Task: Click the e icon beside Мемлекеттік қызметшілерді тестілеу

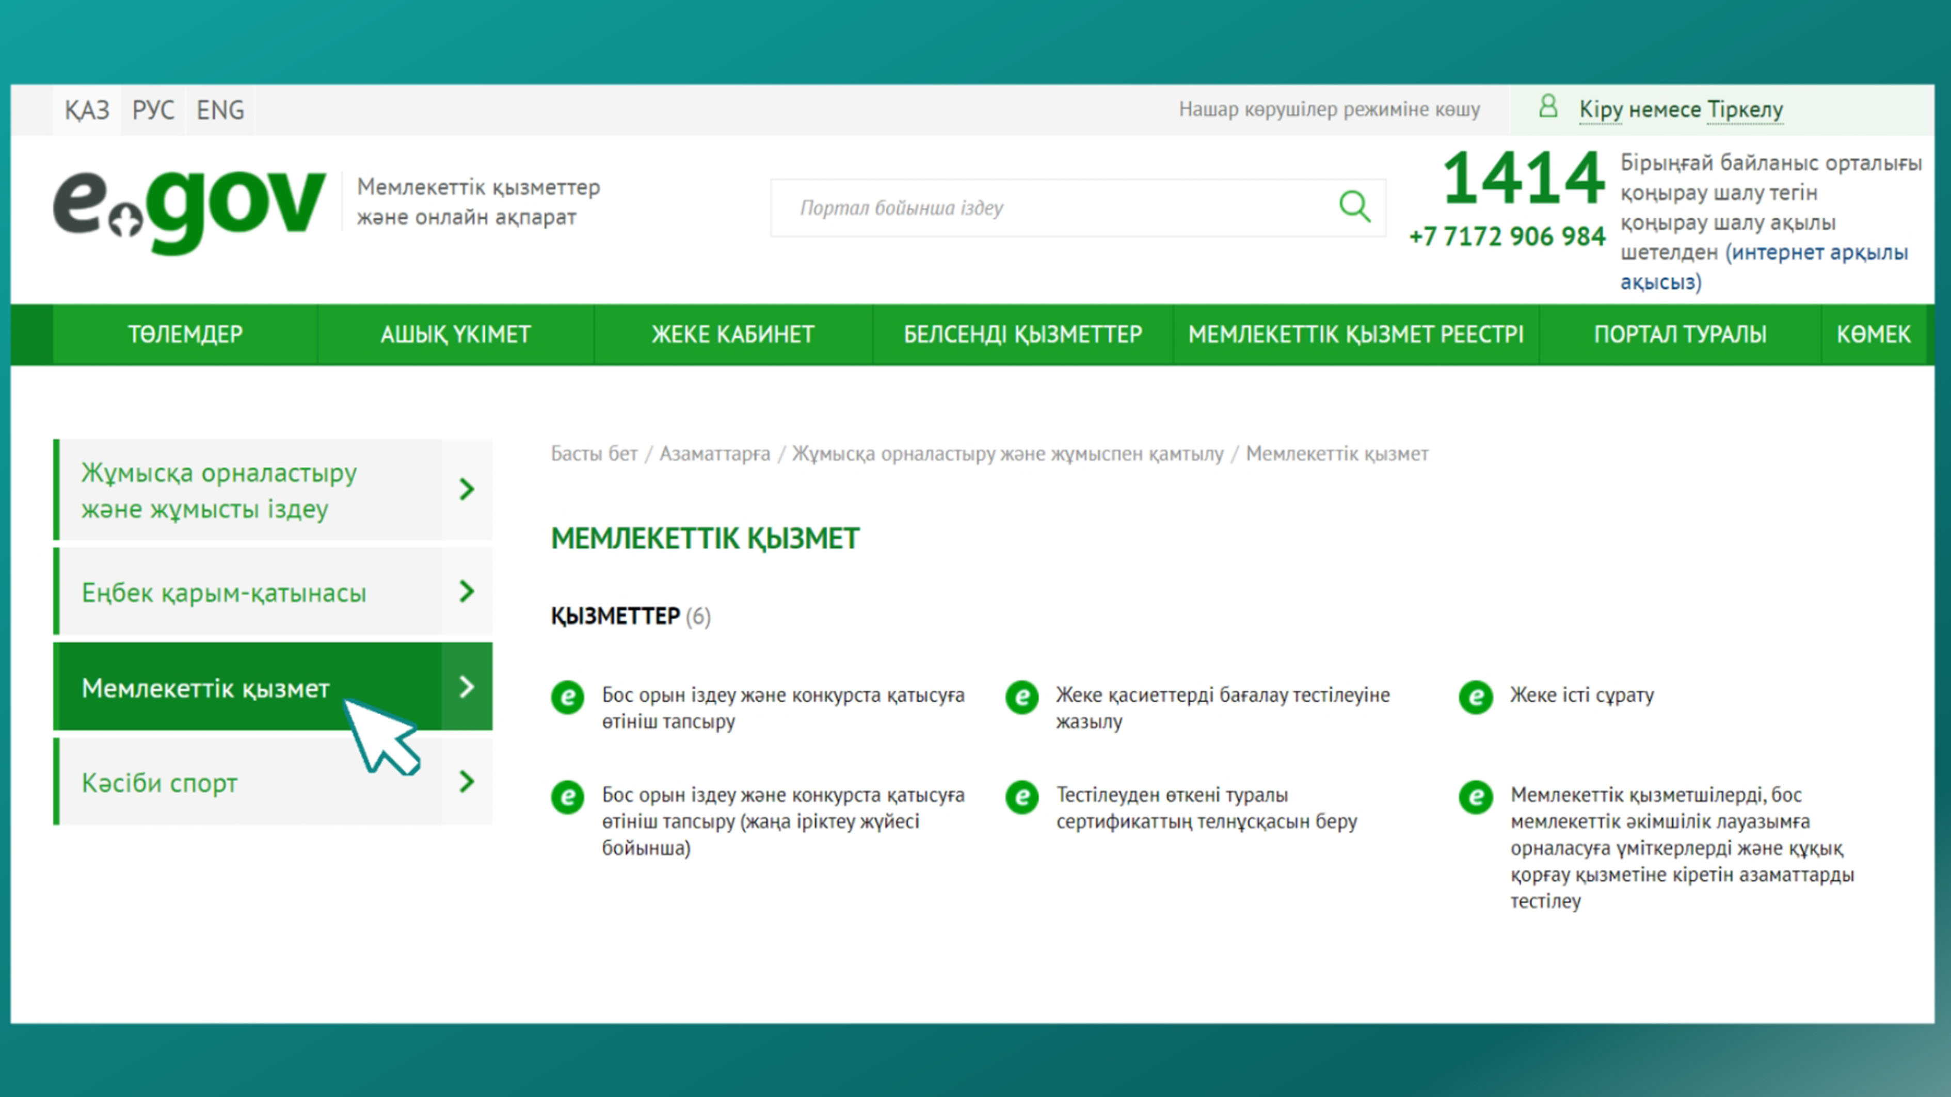Action: coord(1475,797)
